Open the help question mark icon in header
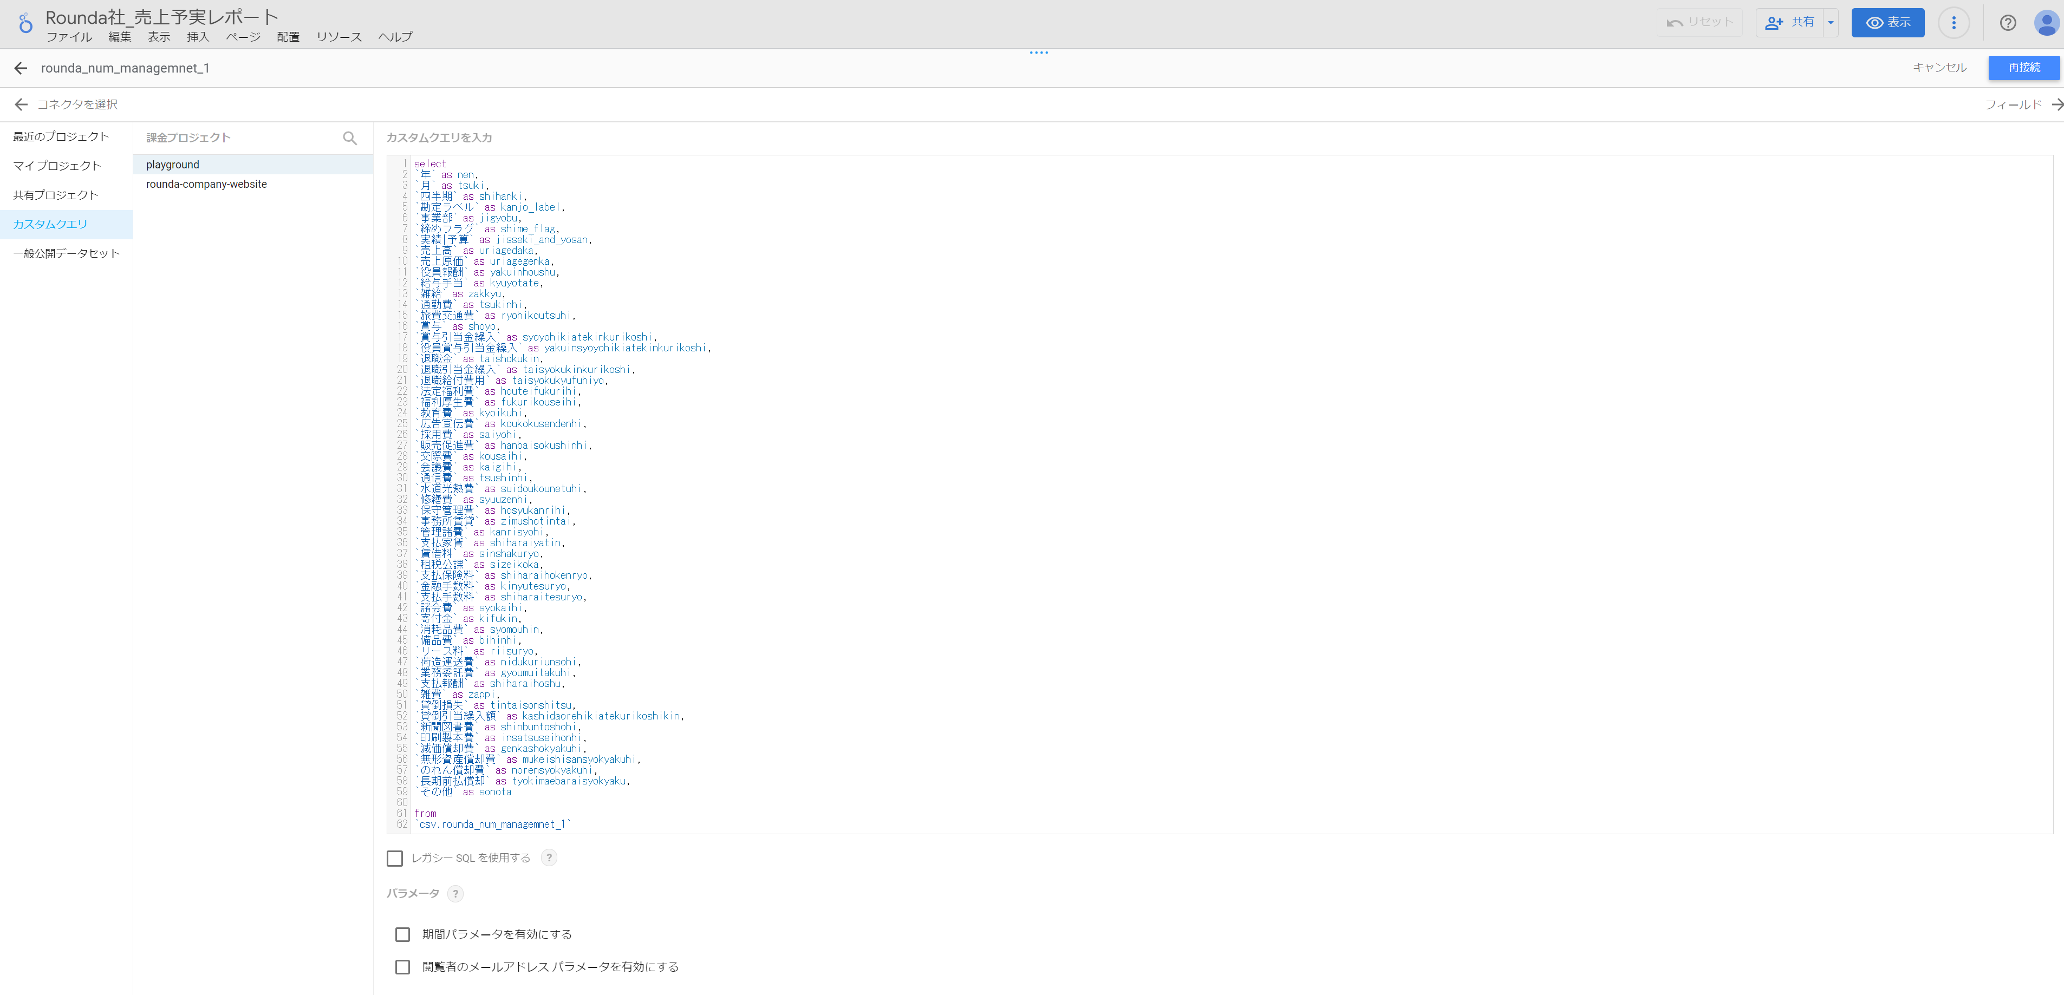 2007,22
